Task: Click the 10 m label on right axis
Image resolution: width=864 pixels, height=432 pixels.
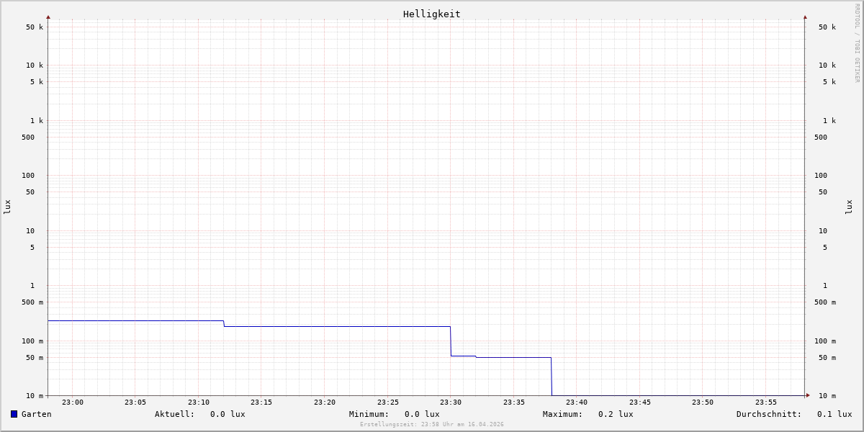Action: coord(827,396)
